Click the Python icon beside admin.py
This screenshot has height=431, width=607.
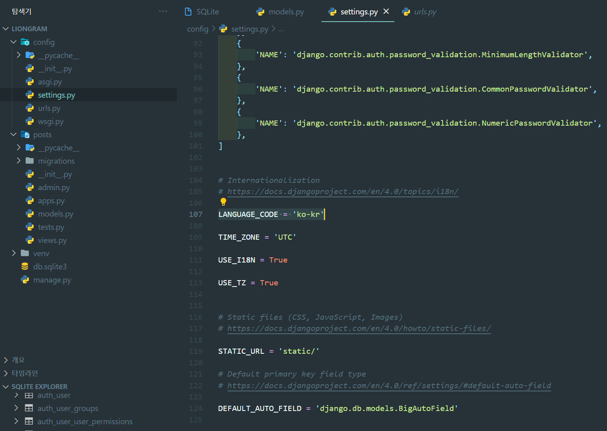[x=30, y=187]
